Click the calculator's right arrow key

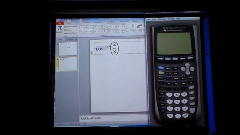coord(192,69)
